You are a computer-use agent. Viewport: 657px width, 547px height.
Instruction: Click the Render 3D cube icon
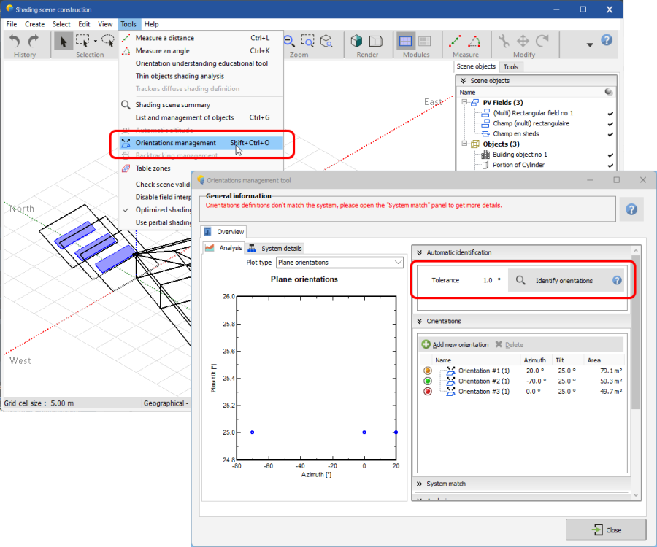pyautogui.click(x=356, y=42)
